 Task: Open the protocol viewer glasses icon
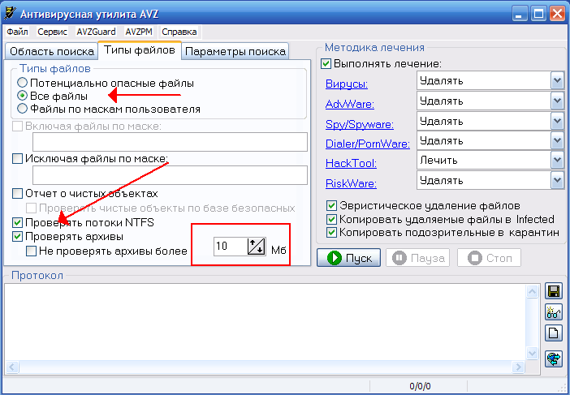tap(554, 312)
